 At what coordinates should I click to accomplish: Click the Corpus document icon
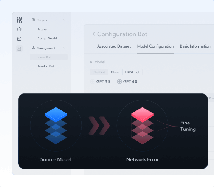pyautogui.click(x=33, y=20)
